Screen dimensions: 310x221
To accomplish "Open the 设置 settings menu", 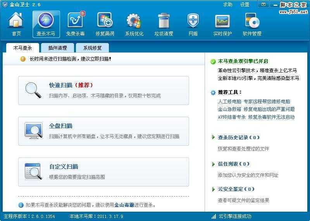I will [x=245, y=4].
